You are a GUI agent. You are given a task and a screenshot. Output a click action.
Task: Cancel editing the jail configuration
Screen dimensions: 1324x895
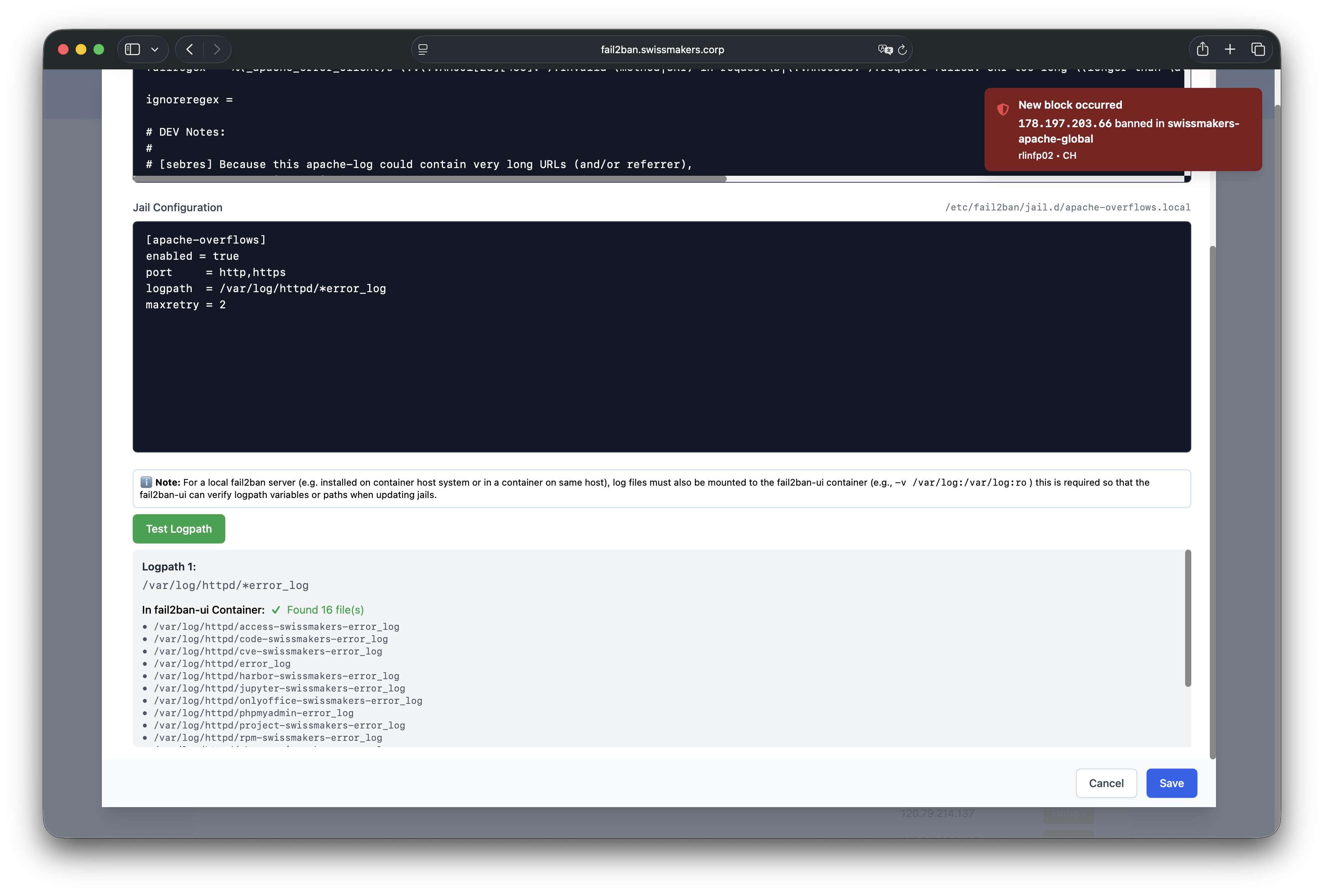pos(1106,783)
